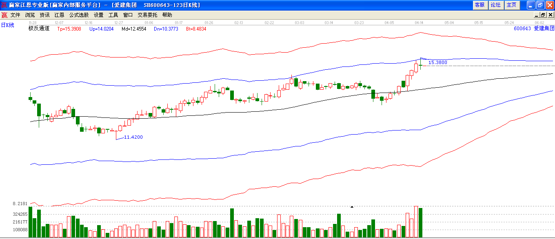555x239 pixels.
Task: Close the inner chart window via menu bar
Action: point(550,15)
